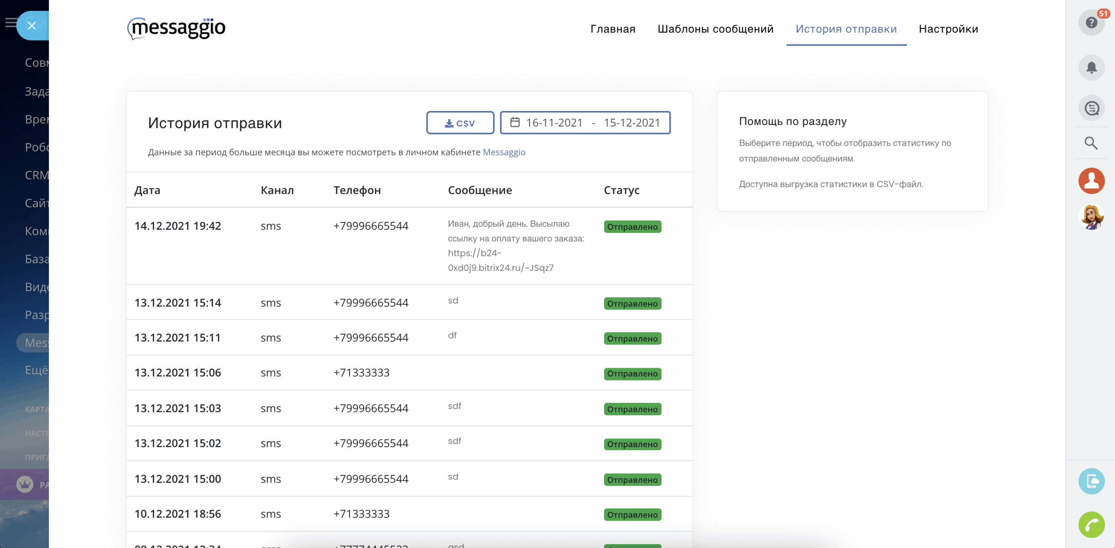The width and height of the screenshot is (1115, 548).
Task: Select the История отправки tab
Action: 846,29
